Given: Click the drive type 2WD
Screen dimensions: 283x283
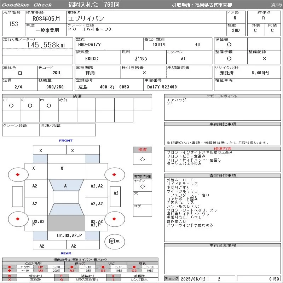Looking at the screenshot, I should coord(236,30).
